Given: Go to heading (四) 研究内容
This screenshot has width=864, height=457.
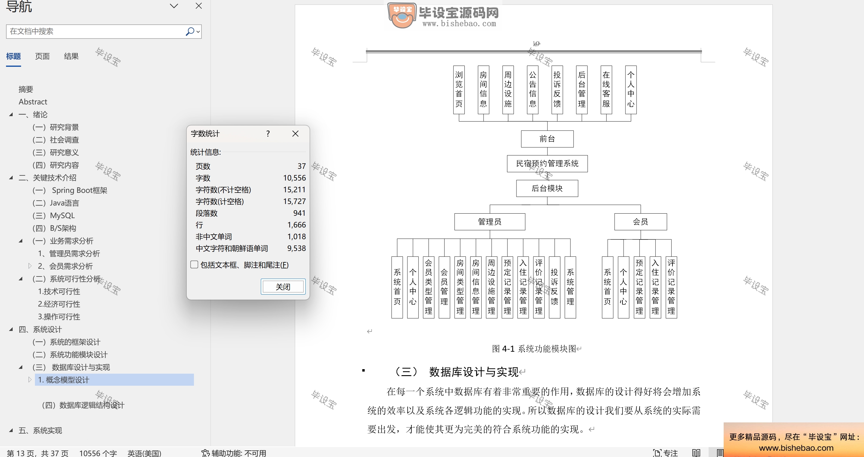Looking at the screenshot, I should pos(56,165).
